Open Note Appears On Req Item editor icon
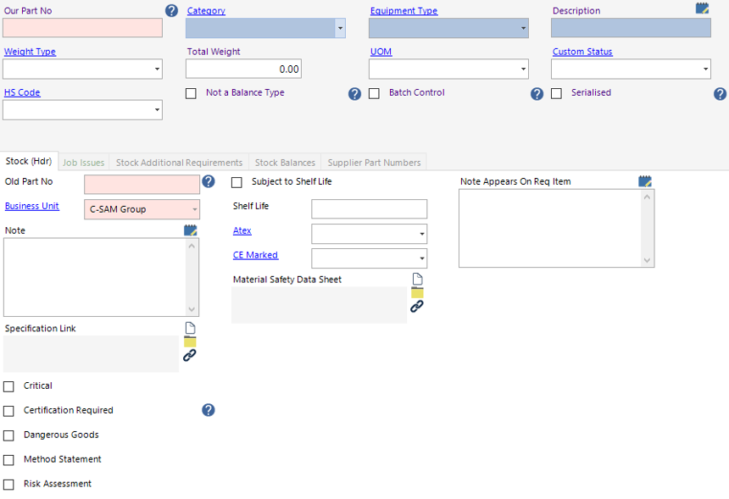 click(645, 181)
